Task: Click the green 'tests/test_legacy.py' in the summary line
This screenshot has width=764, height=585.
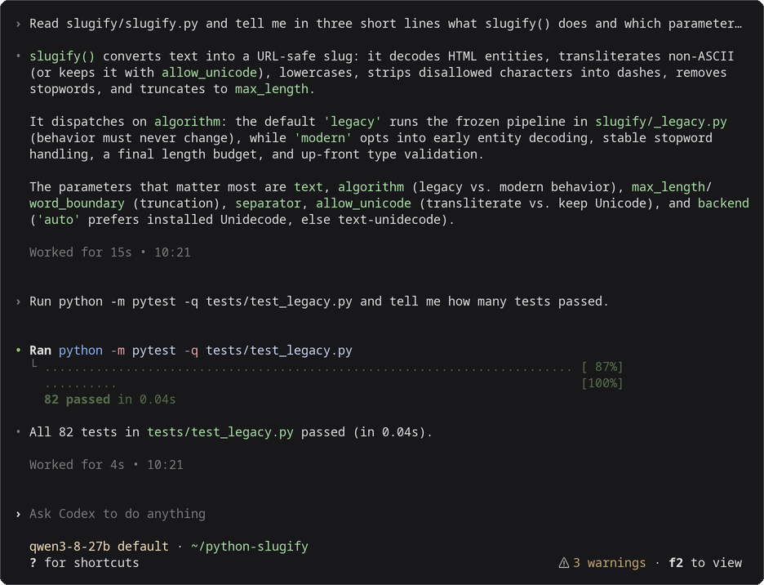Action: 220,432
